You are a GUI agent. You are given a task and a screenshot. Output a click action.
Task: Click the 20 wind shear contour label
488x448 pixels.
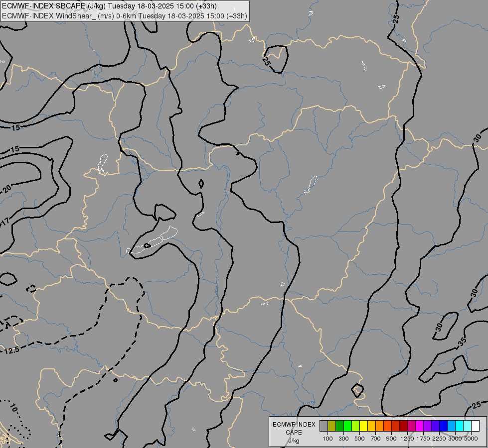7,188
